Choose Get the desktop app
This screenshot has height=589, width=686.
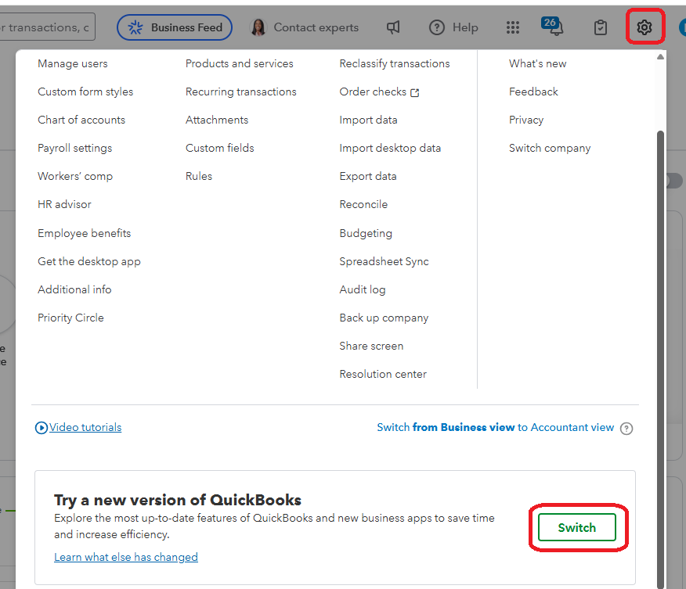(x=89, y=261)
